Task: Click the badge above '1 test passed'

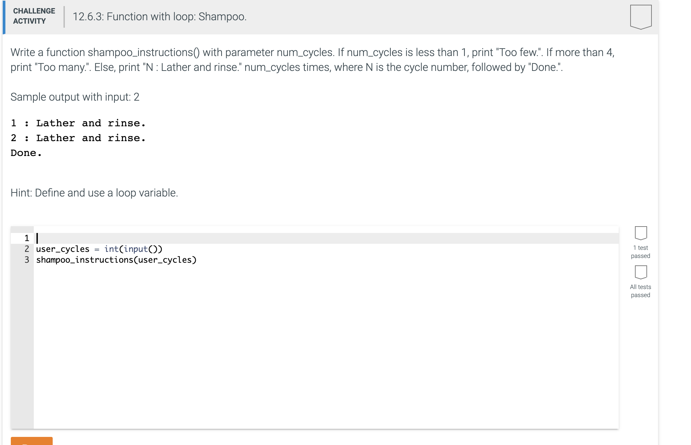Action: [641, 233]
